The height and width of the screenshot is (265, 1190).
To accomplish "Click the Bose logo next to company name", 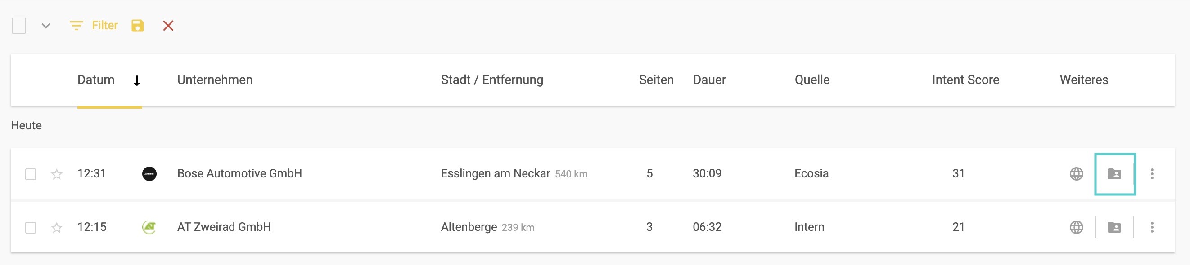I will [149, 174].
